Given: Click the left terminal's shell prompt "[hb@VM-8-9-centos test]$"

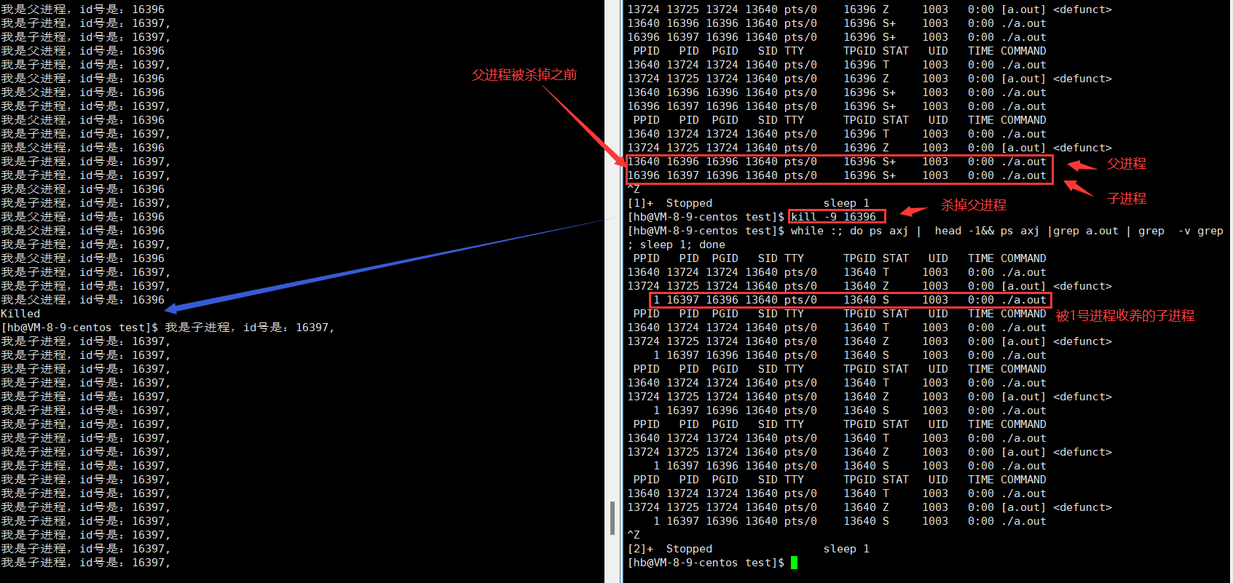Looking at the screenshot, I should point(79,328).
